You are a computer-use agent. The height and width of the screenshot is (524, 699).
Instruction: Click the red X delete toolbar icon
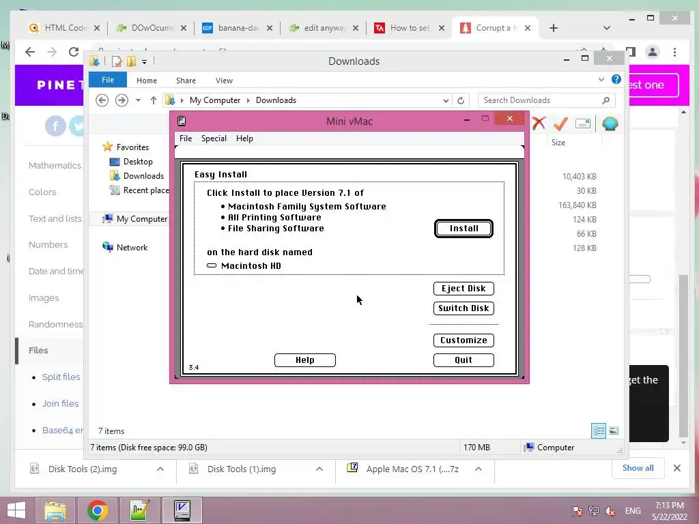point(539,123)
